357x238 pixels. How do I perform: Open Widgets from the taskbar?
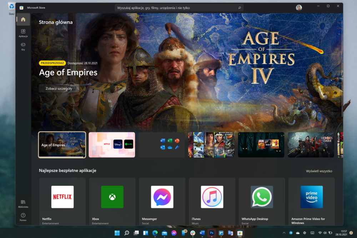[146, 233]
